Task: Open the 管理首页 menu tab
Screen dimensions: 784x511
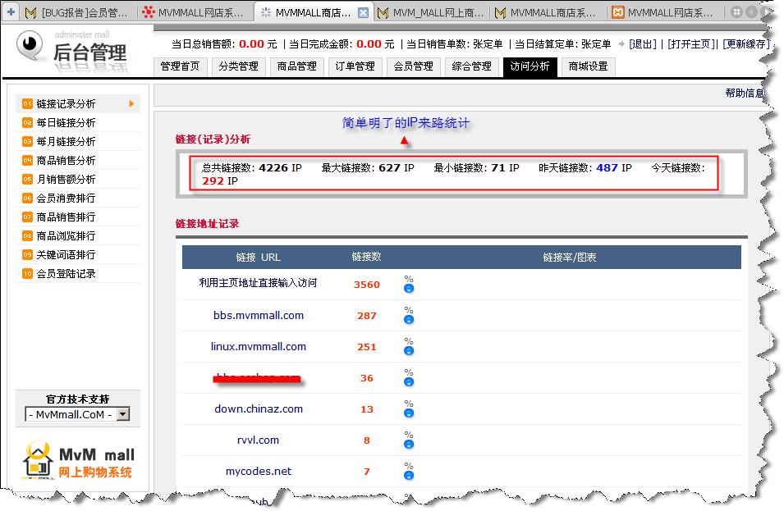Action: [x=180, y=66]
